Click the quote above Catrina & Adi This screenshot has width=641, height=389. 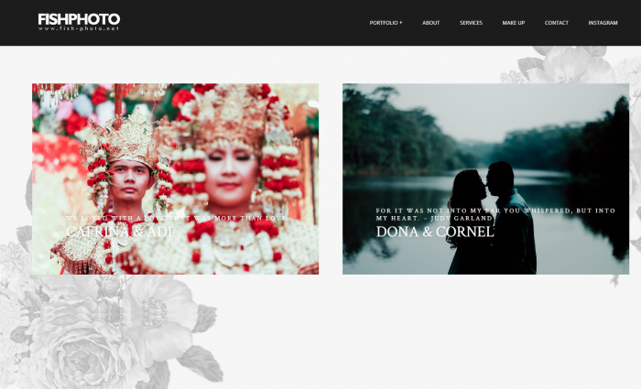point(175,218)
